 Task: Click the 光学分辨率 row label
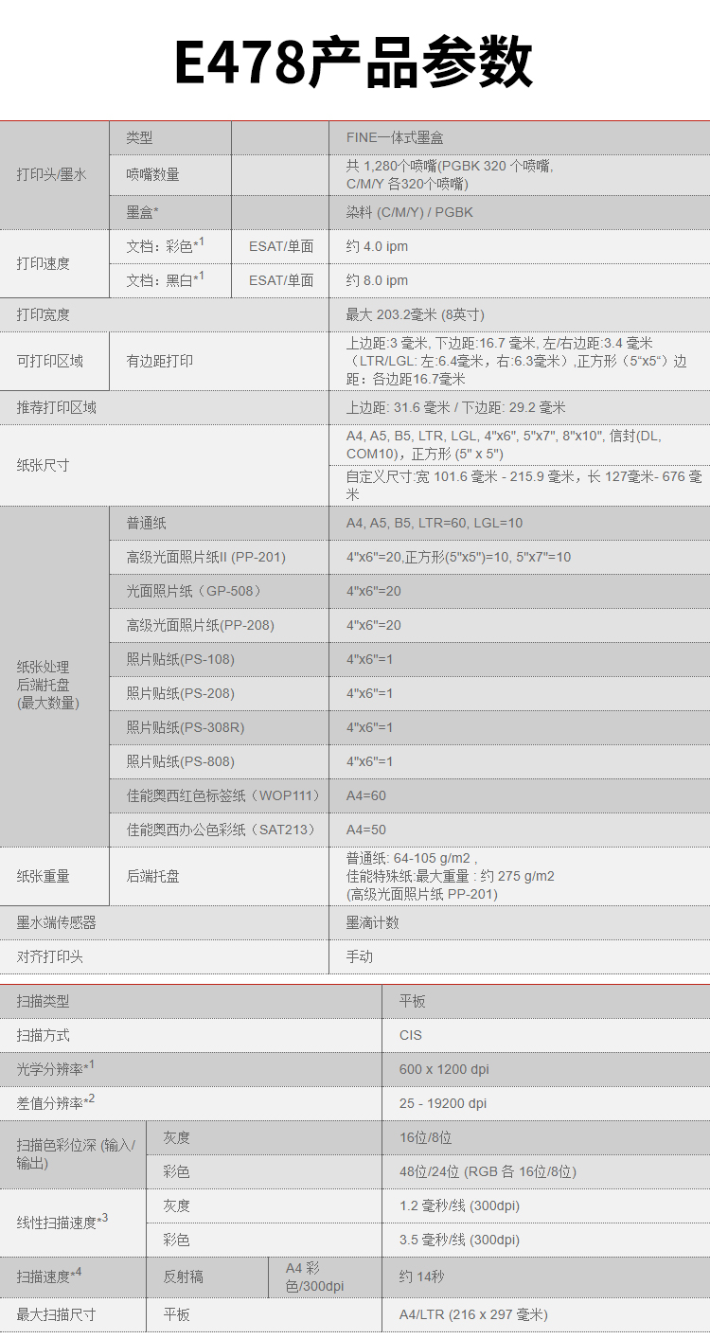[x=55, y=1068]
